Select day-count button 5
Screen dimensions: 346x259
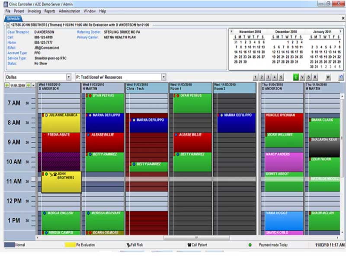tap(281, 77)
